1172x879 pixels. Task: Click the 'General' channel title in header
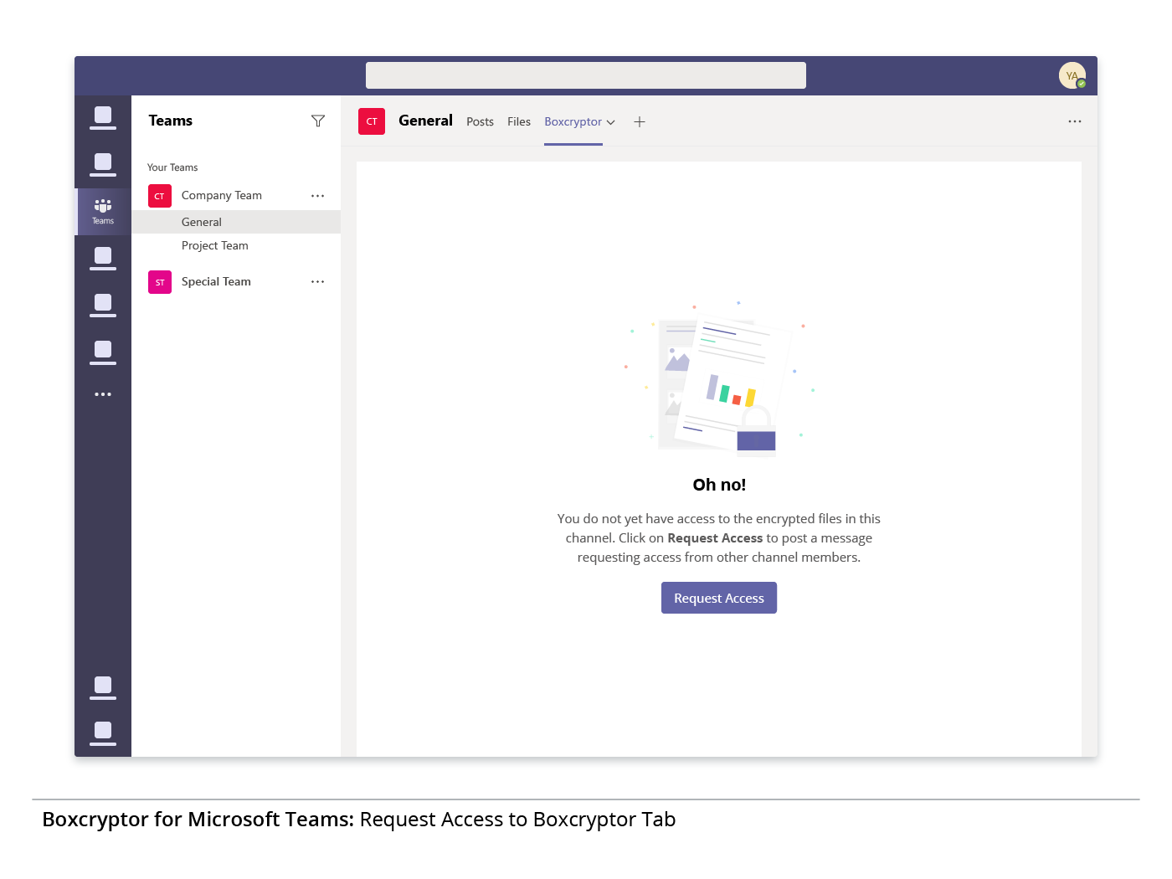tap(425, 121)
